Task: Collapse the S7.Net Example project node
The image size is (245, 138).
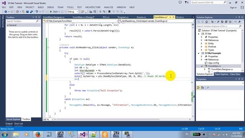Action: (x=199, y=53)
